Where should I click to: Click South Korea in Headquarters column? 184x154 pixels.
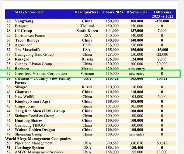[x=87, y=31]
